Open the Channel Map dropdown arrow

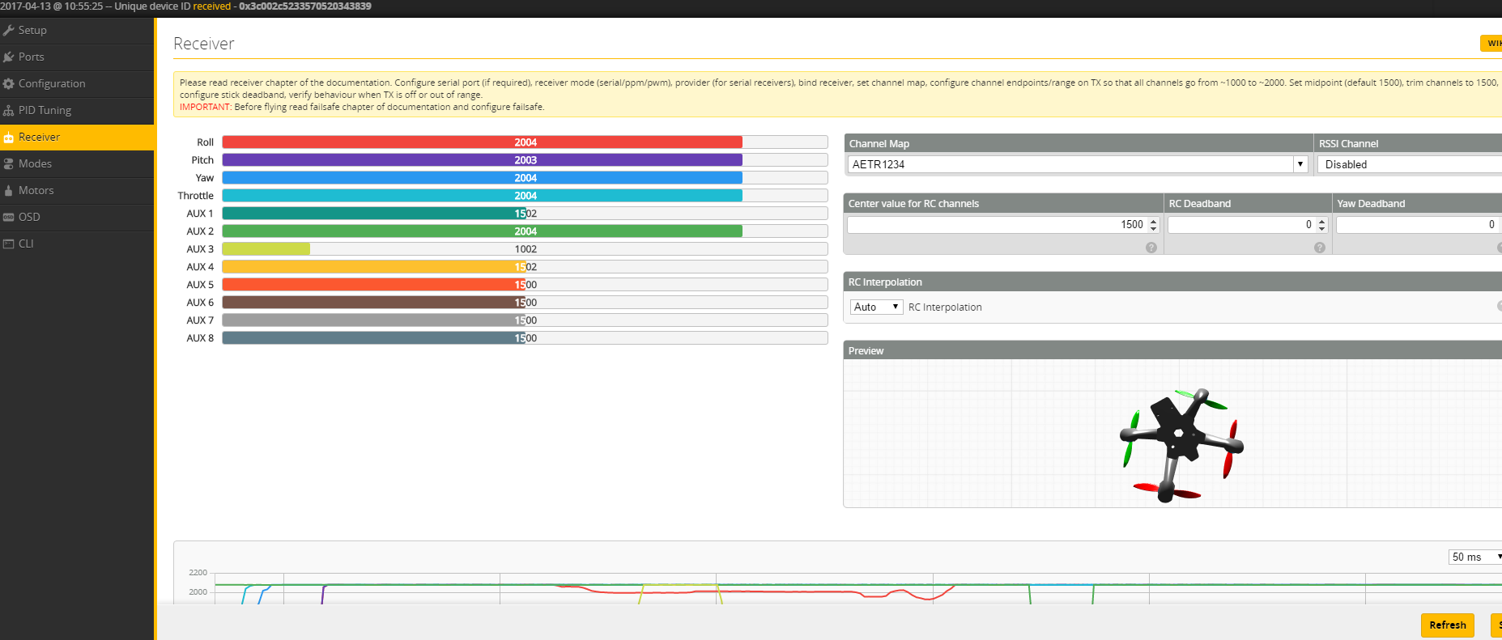pyautogui.click(x=1300, y=164)
